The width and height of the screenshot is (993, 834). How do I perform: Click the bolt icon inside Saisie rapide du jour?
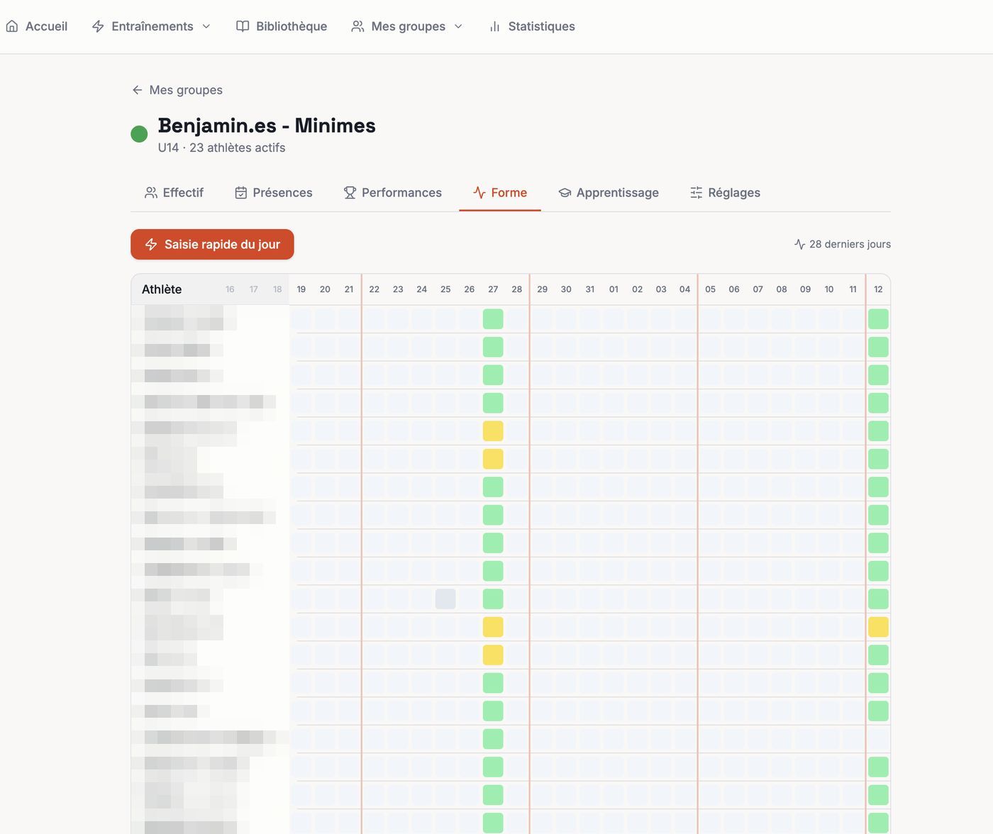pyautogui.click(x=151, y=245)
